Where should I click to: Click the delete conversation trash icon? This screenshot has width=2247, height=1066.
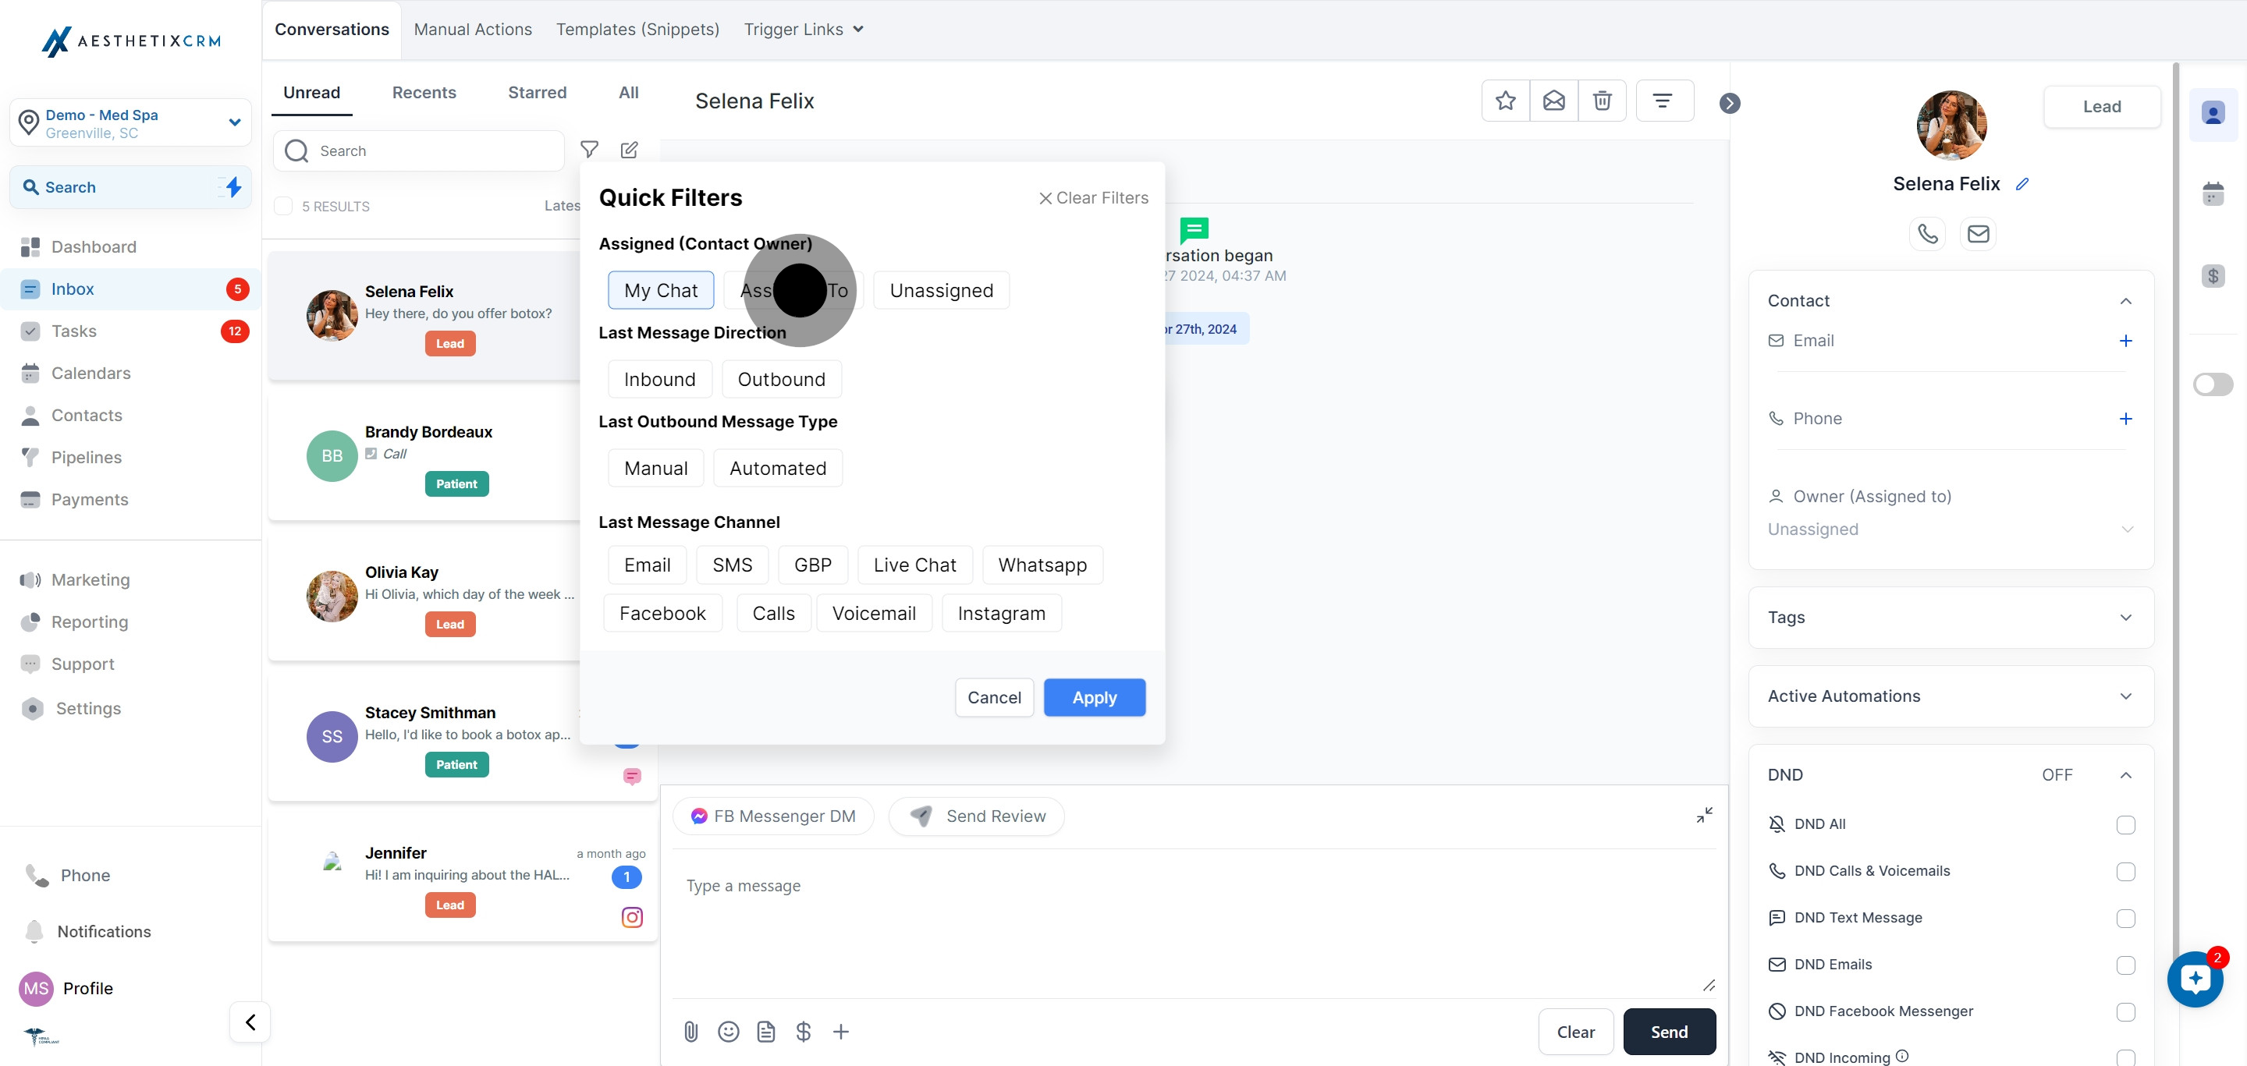tap(1602, 101)
